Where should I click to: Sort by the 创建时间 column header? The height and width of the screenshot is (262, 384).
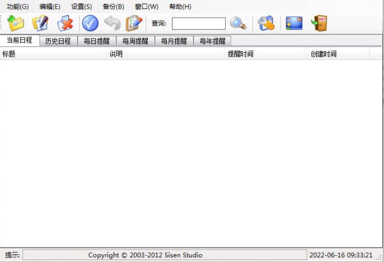point(339,54)
